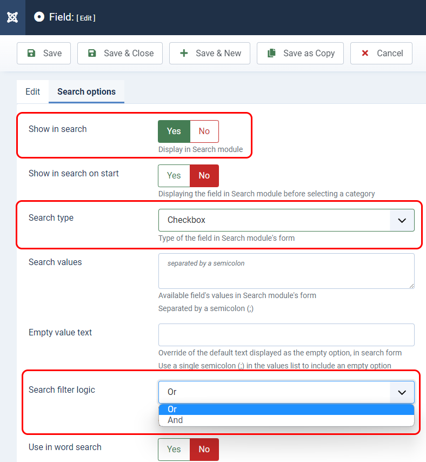Set Show in search to Yes

(174, 131)
